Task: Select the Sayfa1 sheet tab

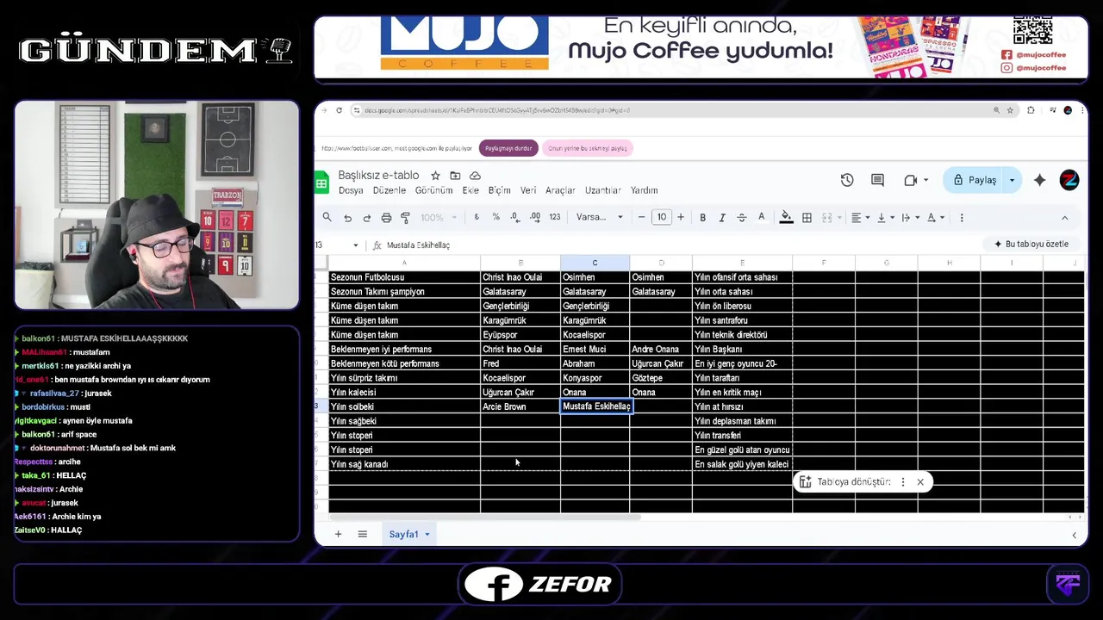Action: 408,535
